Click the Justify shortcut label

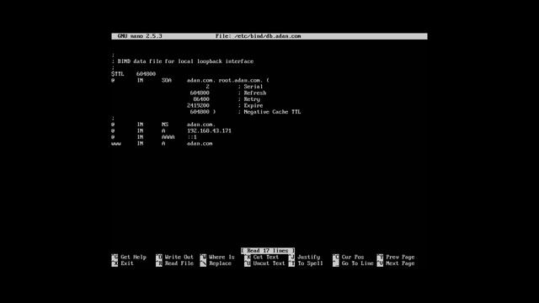309,257
